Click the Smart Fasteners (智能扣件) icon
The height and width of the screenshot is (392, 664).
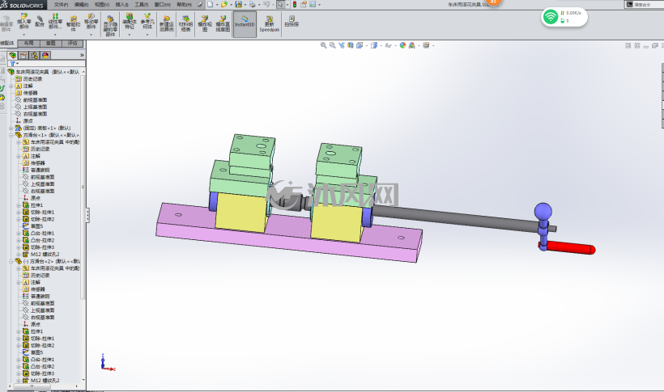point(73,23)
